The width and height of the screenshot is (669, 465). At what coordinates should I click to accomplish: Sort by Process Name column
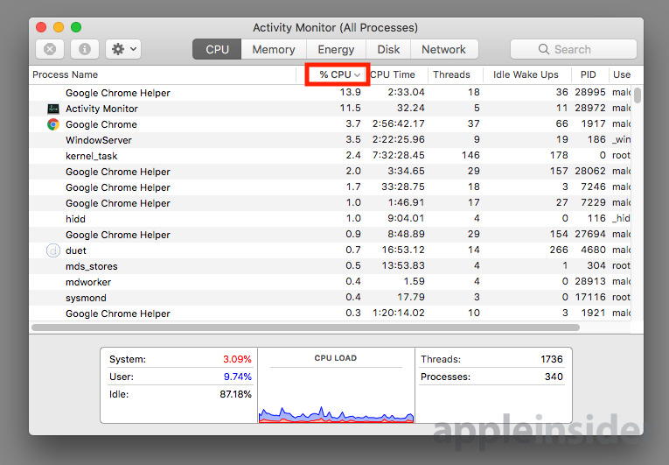tap(162, 74)
